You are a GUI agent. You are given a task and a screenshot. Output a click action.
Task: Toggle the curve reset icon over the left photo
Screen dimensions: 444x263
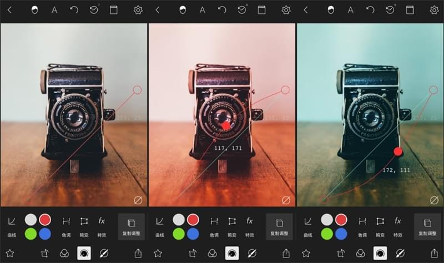[138, 199]
